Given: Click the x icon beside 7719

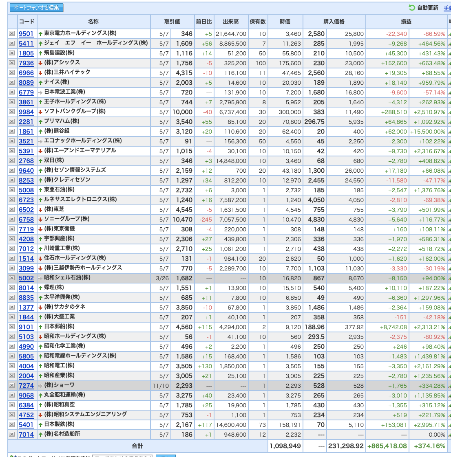Looking at the screenshot, I should (12, 229).
